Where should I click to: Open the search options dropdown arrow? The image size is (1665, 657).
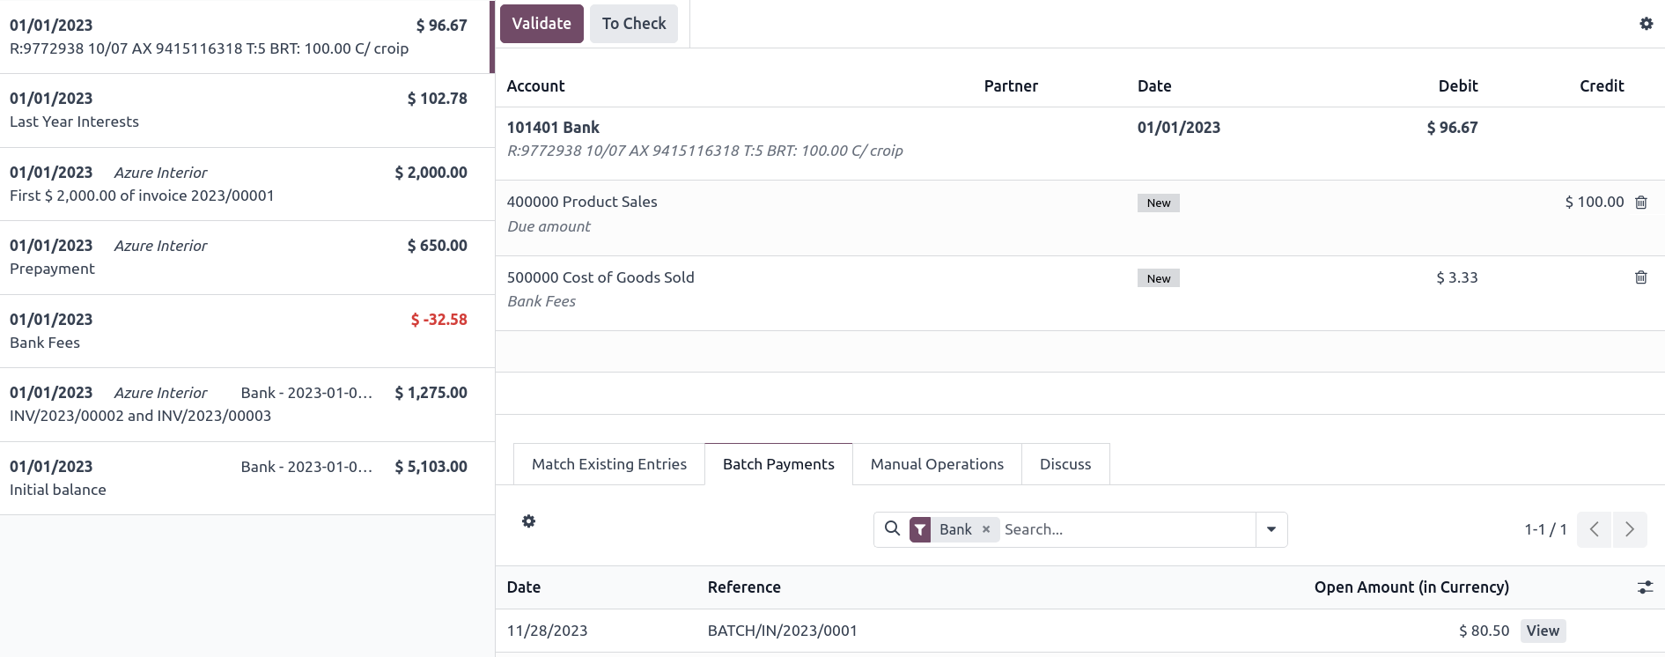(x=1271, y=529)
